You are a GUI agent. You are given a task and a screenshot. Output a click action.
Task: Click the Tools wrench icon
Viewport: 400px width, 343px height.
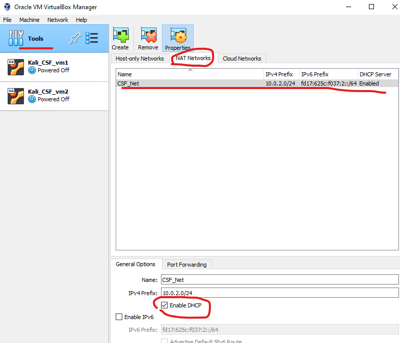coord(16,38)
